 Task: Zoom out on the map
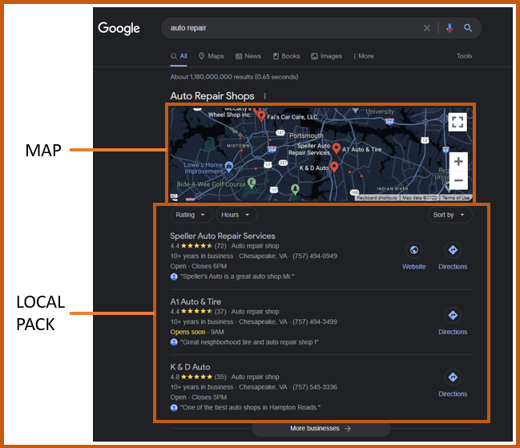(458, 180)
